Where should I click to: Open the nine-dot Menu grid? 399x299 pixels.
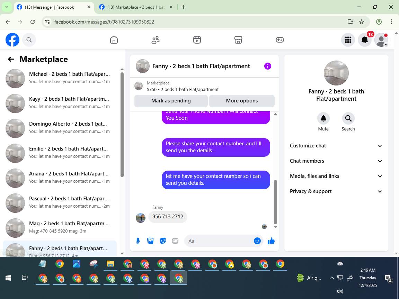click(348, 40)
